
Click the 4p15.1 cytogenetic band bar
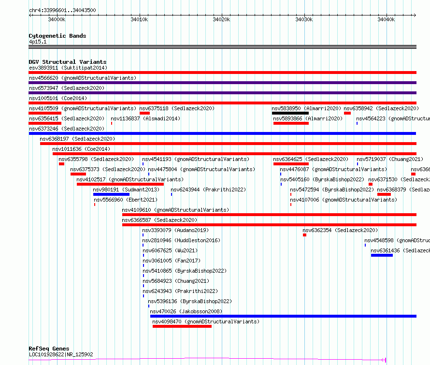[x=222, y=47]
